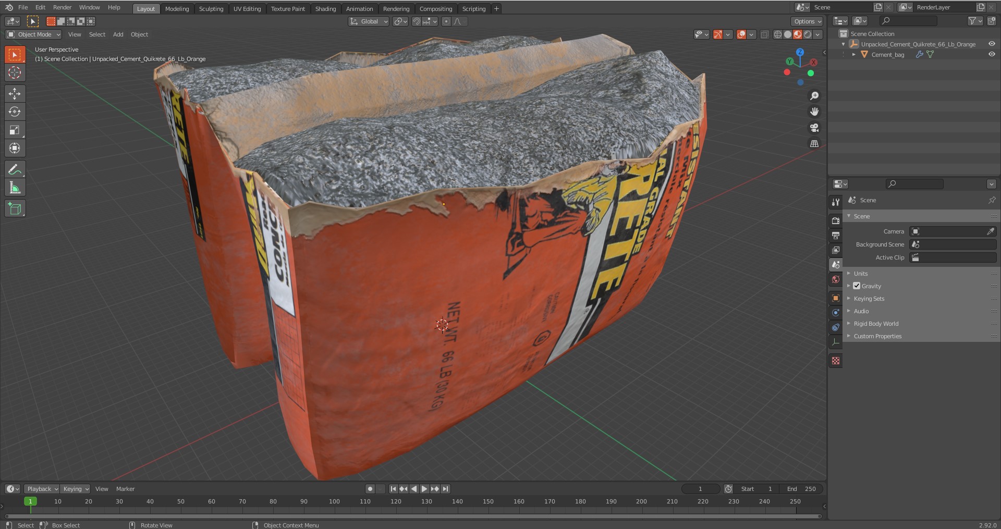Click the pan view hand icon

[x=814, y=112]
